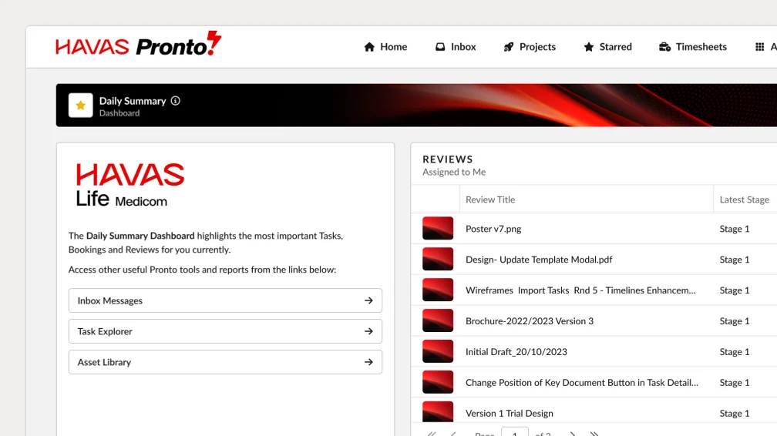This screenshot has width=777, height=436.
Task: Sort by the Review Title column header
Action: [x=490, y=200]
